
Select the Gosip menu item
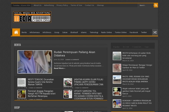57,32
